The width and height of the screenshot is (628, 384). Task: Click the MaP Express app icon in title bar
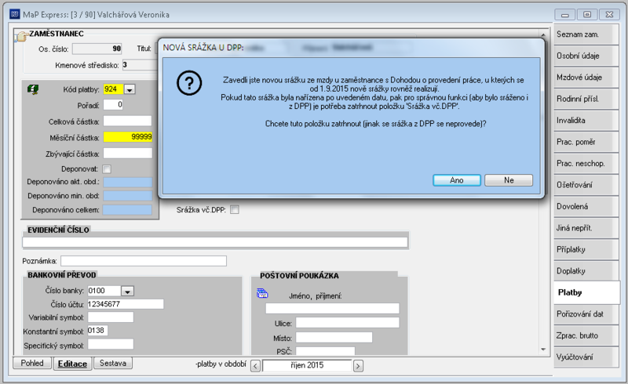(15, 14)
